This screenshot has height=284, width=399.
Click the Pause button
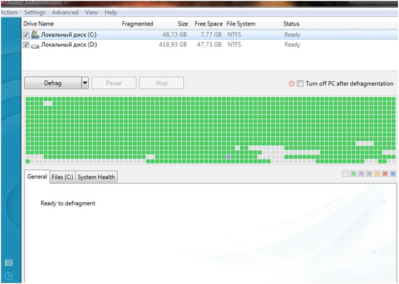(114, 83)
